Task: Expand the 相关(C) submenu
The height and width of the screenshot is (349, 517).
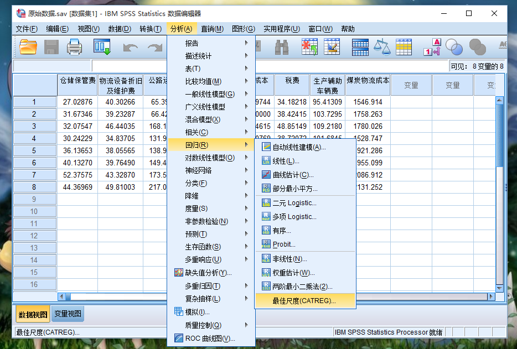Action: (211, 132)
